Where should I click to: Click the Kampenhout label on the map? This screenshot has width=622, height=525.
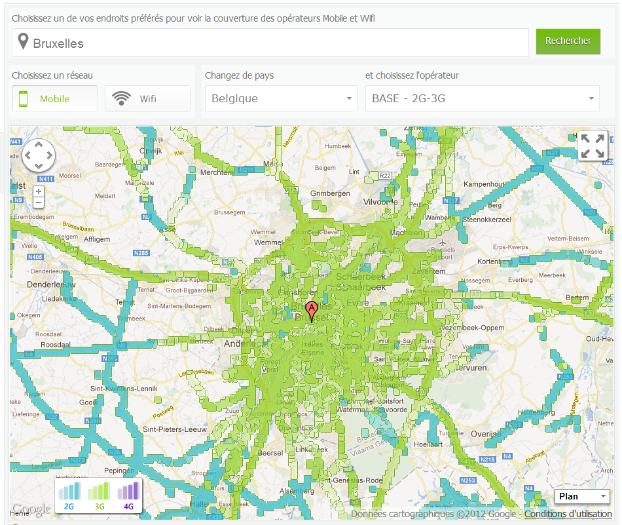click(x=484, y=184)
